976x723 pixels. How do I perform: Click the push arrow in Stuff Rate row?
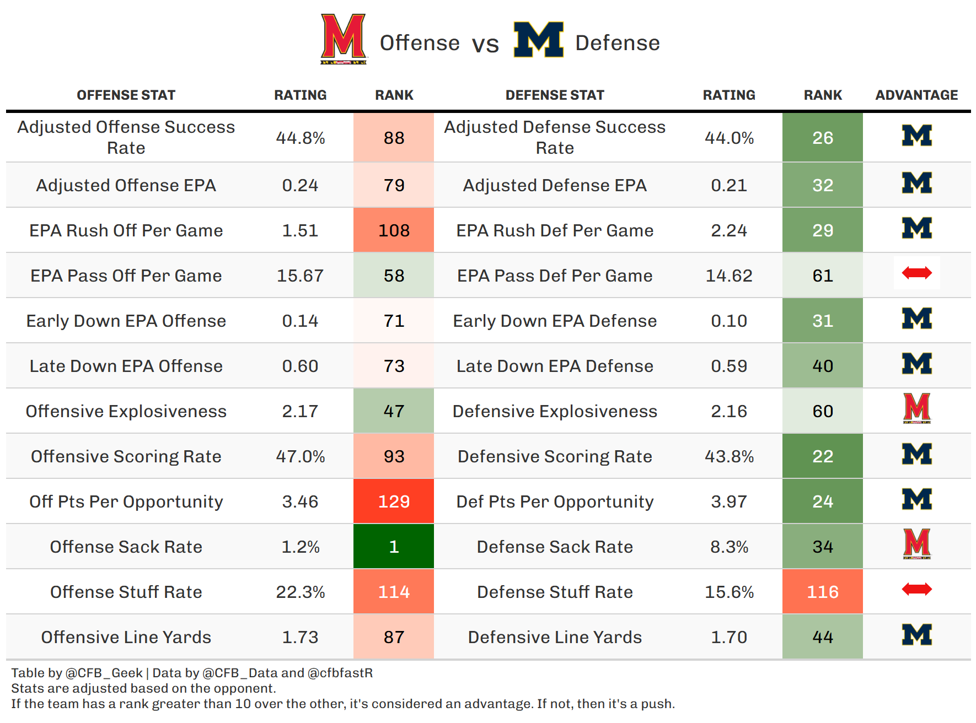[916, 590]
